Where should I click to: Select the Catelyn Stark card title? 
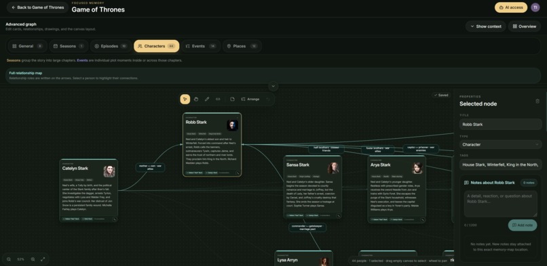tap(75, 169)
